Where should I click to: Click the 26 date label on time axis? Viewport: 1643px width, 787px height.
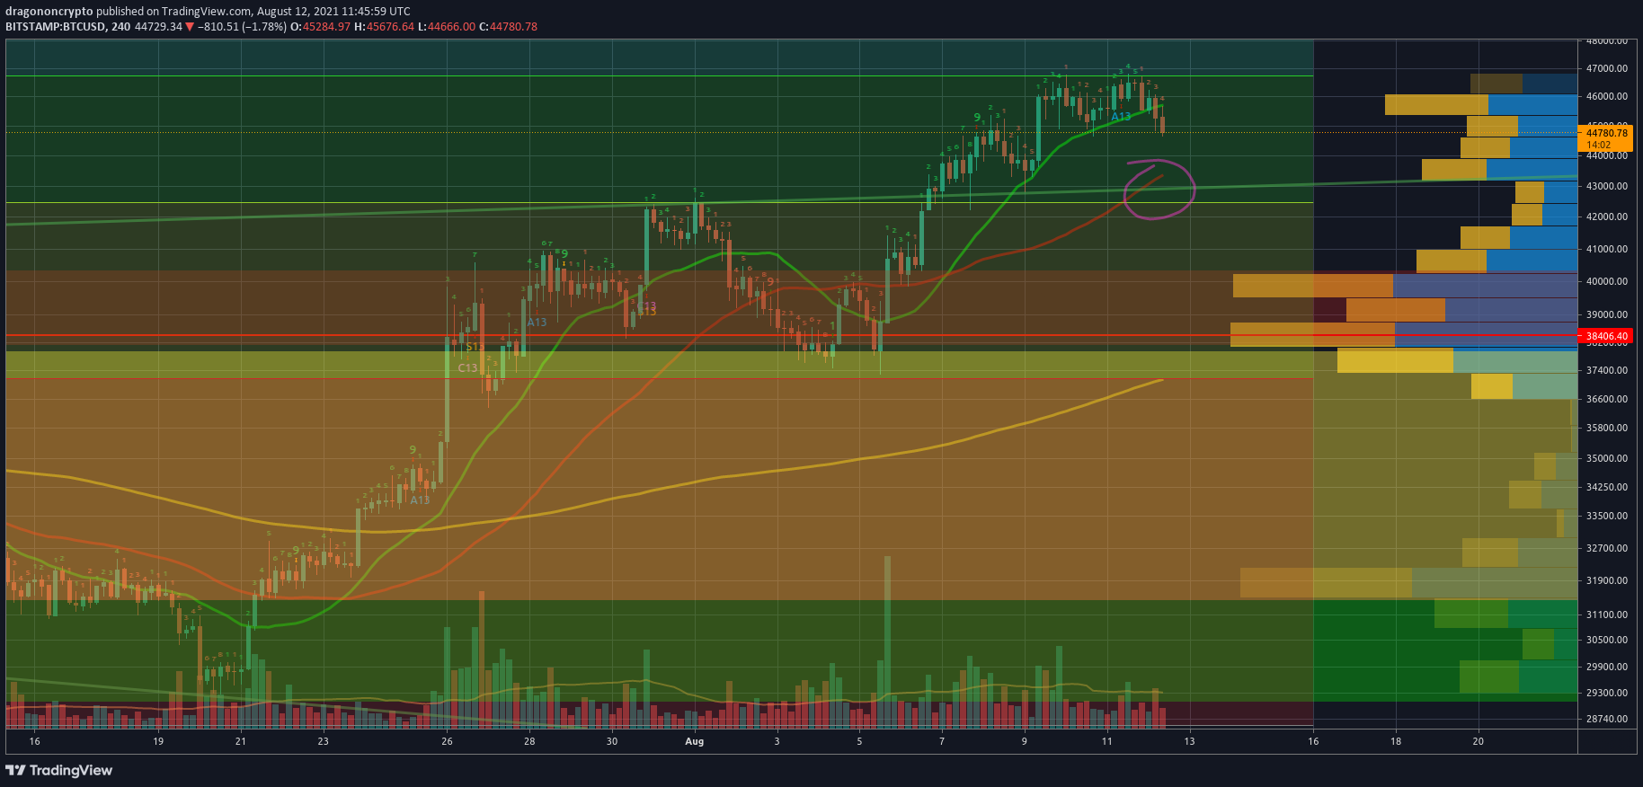point(447,741)
